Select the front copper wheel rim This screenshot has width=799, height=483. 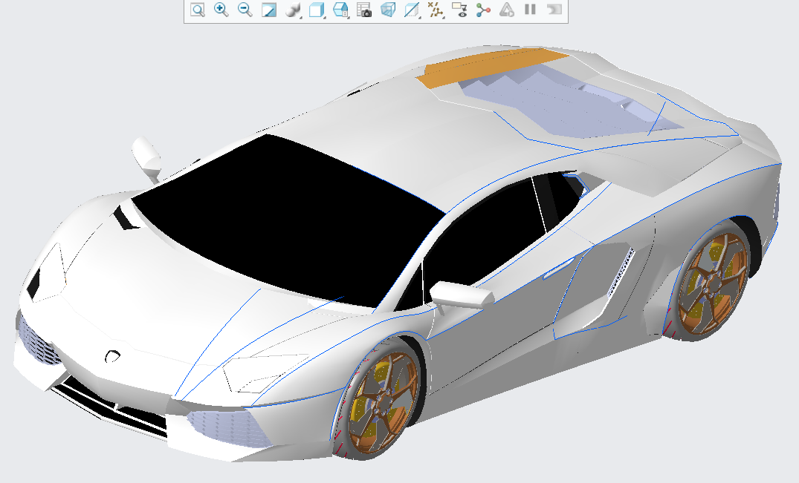(x=384, y=401)
